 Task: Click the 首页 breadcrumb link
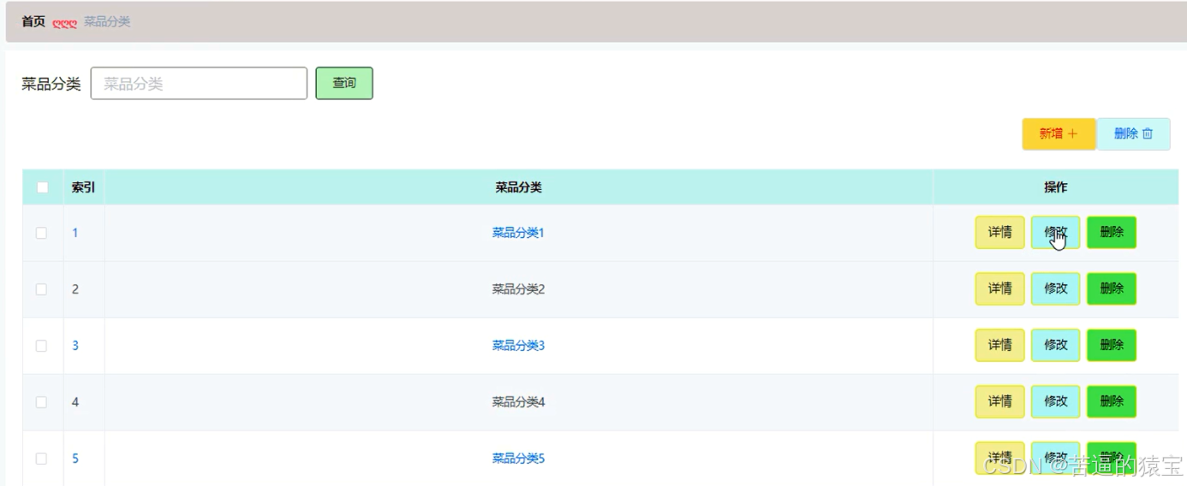pos(33,21)
